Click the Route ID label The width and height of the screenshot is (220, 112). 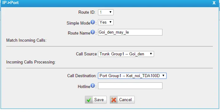pos(87,12)
